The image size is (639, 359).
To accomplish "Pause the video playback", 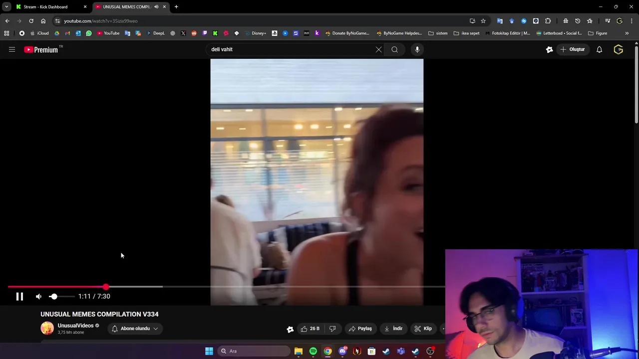I will click(x=19, y=297).
